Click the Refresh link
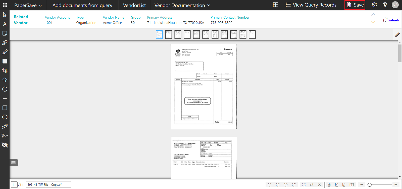Screen dimensions: 402x189 (393, 20)
